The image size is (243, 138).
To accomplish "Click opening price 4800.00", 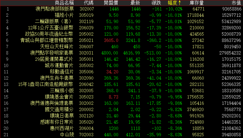I will 110,53.
